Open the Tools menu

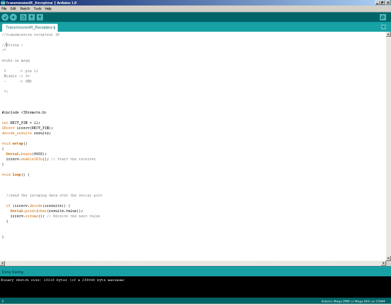[38, 9]
